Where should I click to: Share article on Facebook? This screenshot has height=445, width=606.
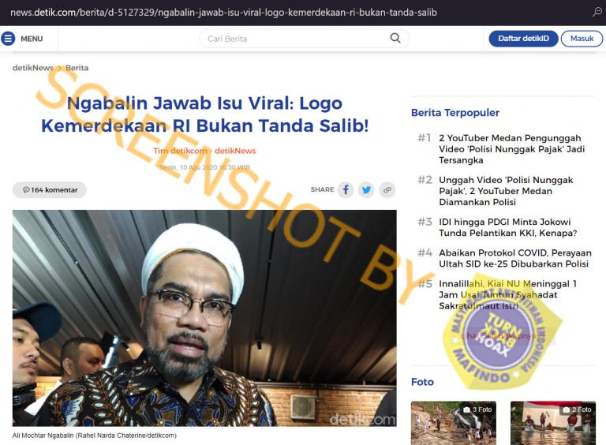pos(346,189)
